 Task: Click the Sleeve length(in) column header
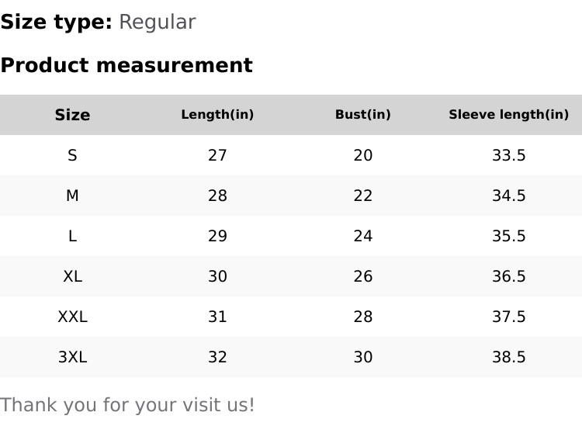(x=508, y=115)
